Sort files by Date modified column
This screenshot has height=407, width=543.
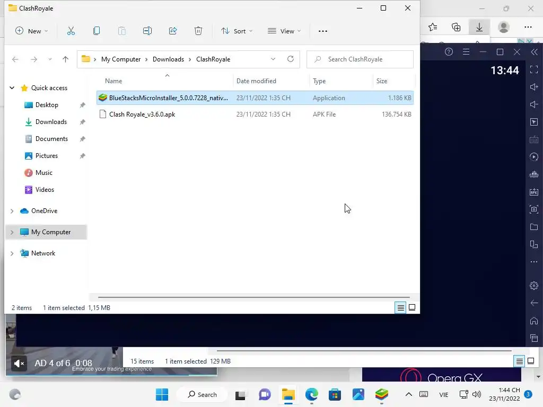click(x=256, y=81)
